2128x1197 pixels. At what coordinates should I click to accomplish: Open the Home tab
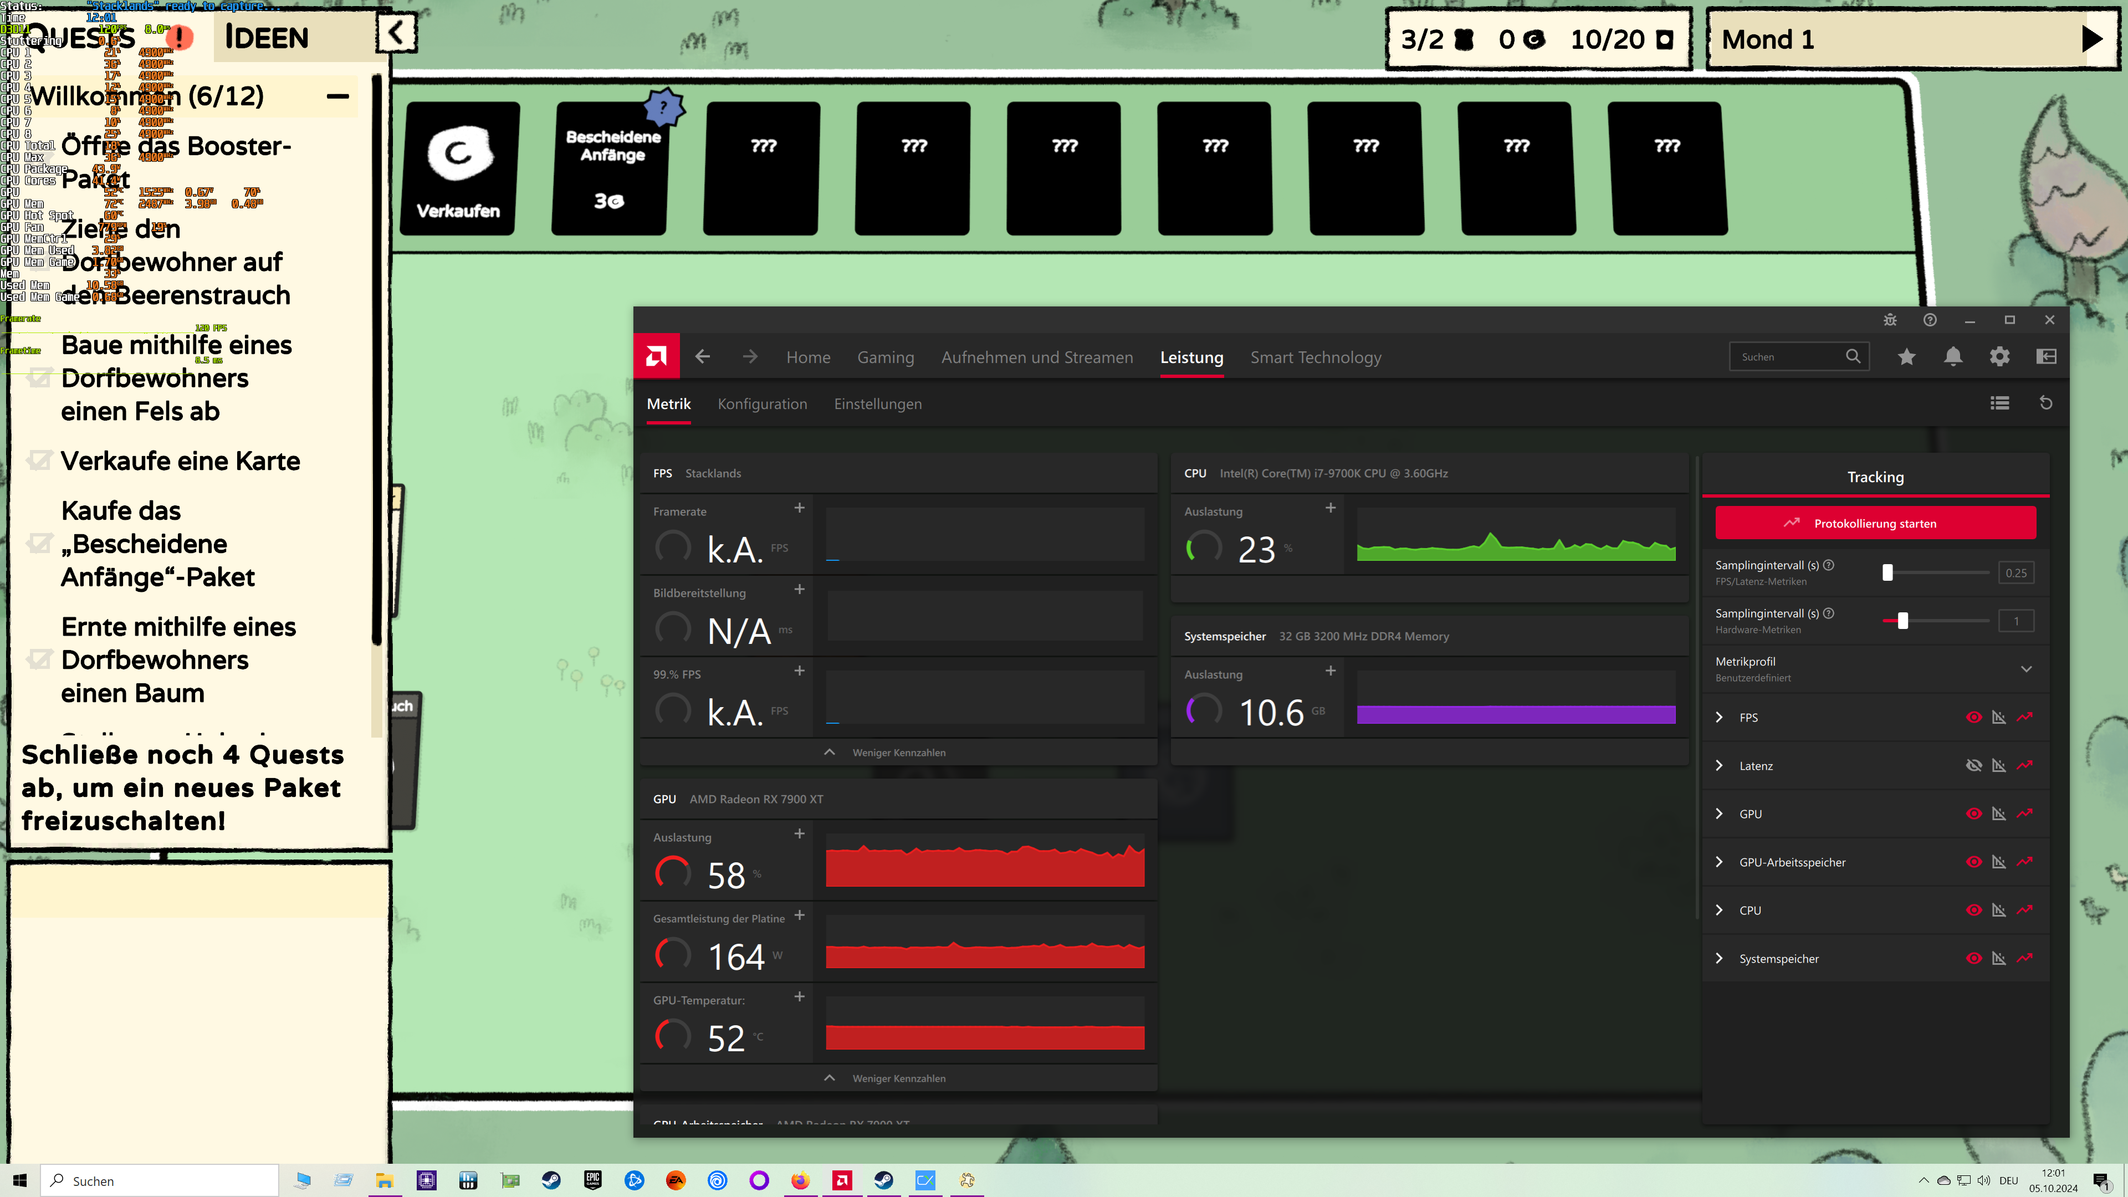(808, 357)
